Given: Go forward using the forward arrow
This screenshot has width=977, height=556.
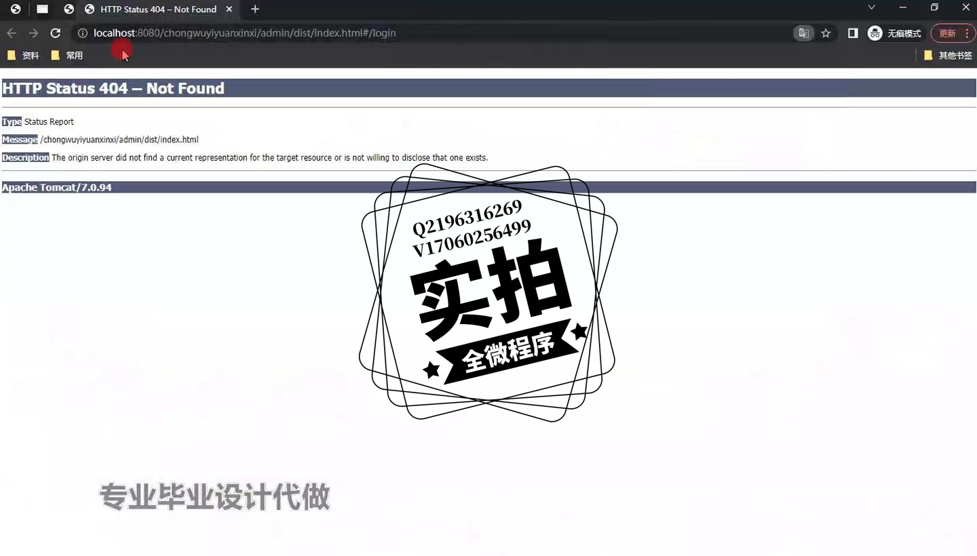Looking at the screenshot, I should pos(33,33).
